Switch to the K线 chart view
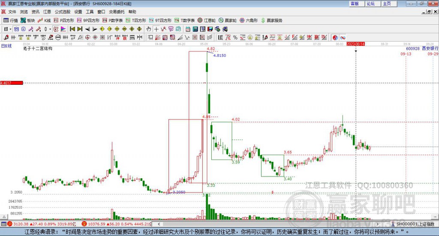Screen dimensions: 439x236 [44, 21]
